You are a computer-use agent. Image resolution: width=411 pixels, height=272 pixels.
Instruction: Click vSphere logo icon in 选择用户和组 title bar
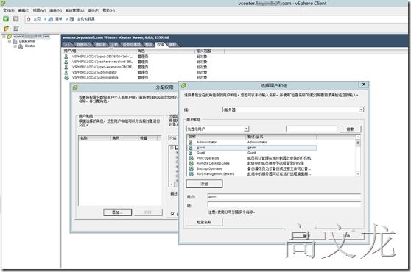183,85
